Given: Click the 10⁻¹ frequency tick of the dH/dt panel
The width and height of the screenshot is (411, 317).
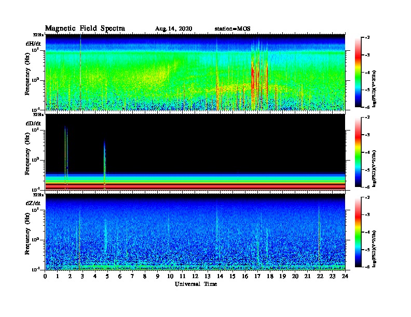Looking at the screenshot, I should (35, 109).
